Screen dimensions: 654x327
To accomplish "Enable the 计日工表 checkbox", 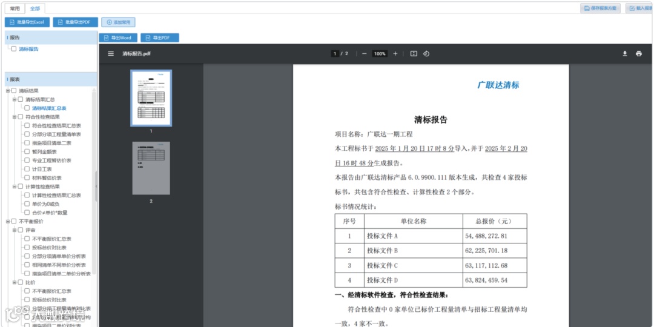I will (x=27, y=170).
